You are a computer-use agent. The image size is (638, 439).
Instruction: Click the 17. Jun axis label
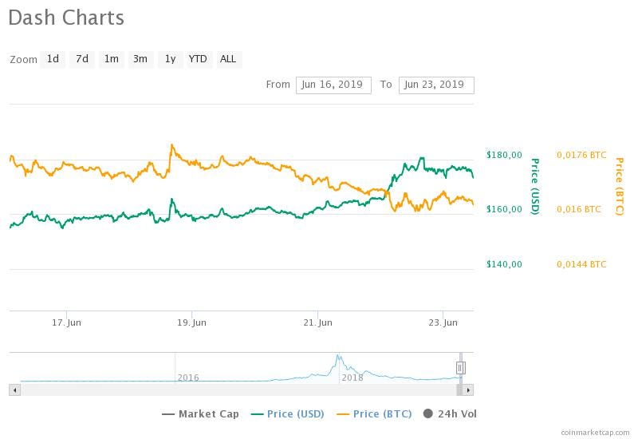pyautogui.click(x=66, y=323)
